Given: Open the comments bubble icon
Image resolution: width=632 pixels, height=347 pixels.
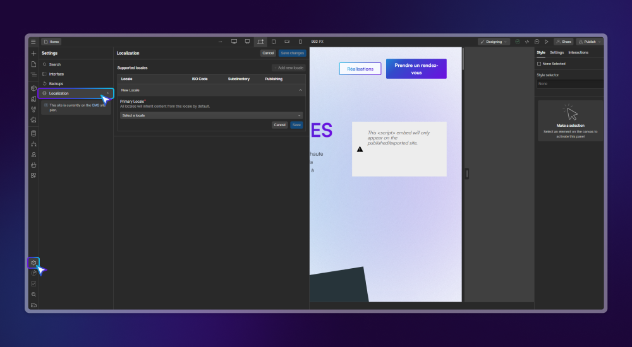Looking at the screenshot, I should tap(537, 42).
